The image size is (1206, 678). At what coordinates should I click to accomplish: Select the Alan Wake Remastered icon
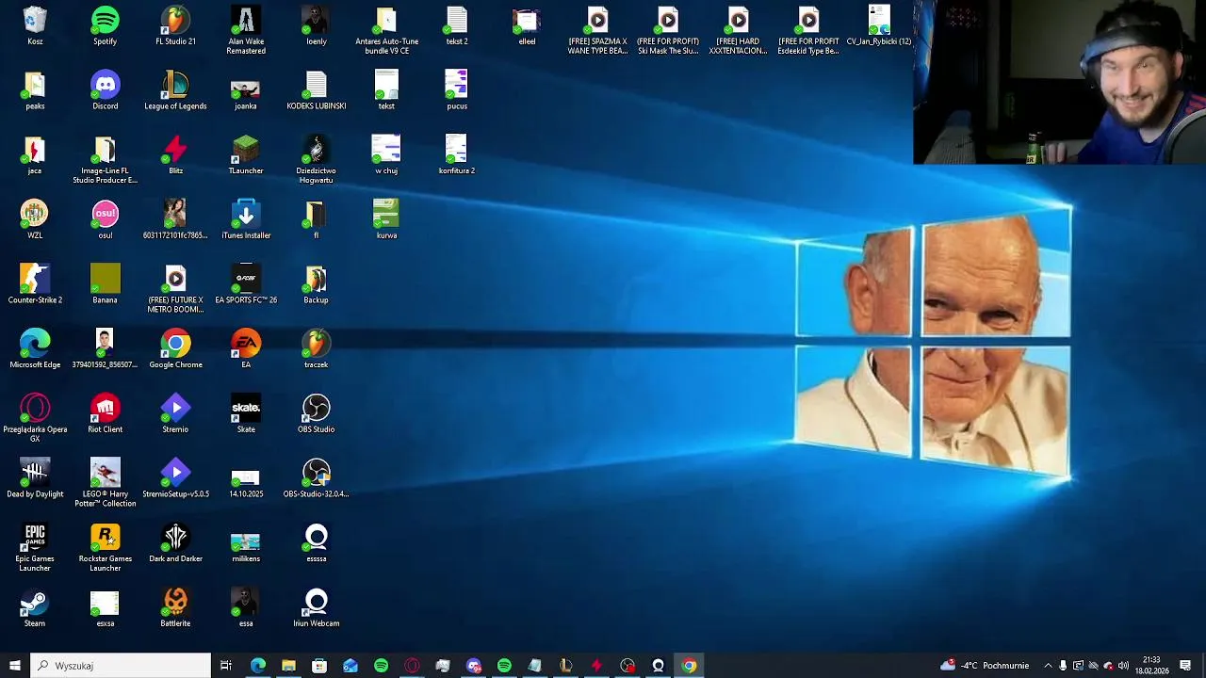(x=246, y=30)
